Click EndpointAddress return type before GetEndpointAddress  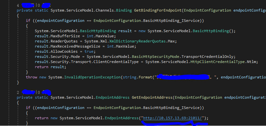(x=113, y=97)
